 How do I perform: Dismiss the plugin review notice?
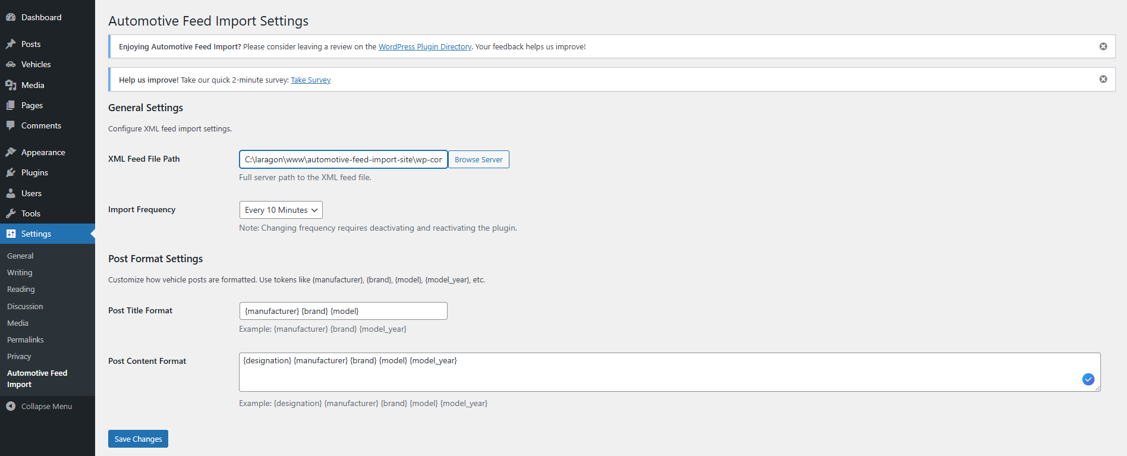click(x=1103, y=46)
